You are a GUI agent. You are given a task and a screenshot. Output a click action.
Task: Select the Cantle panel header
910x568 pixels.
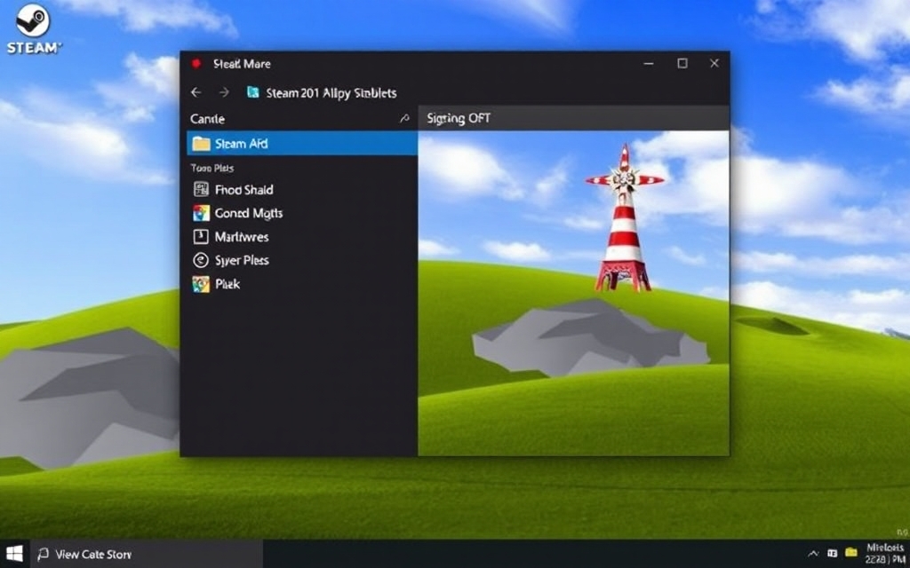(x=299, y=119)
